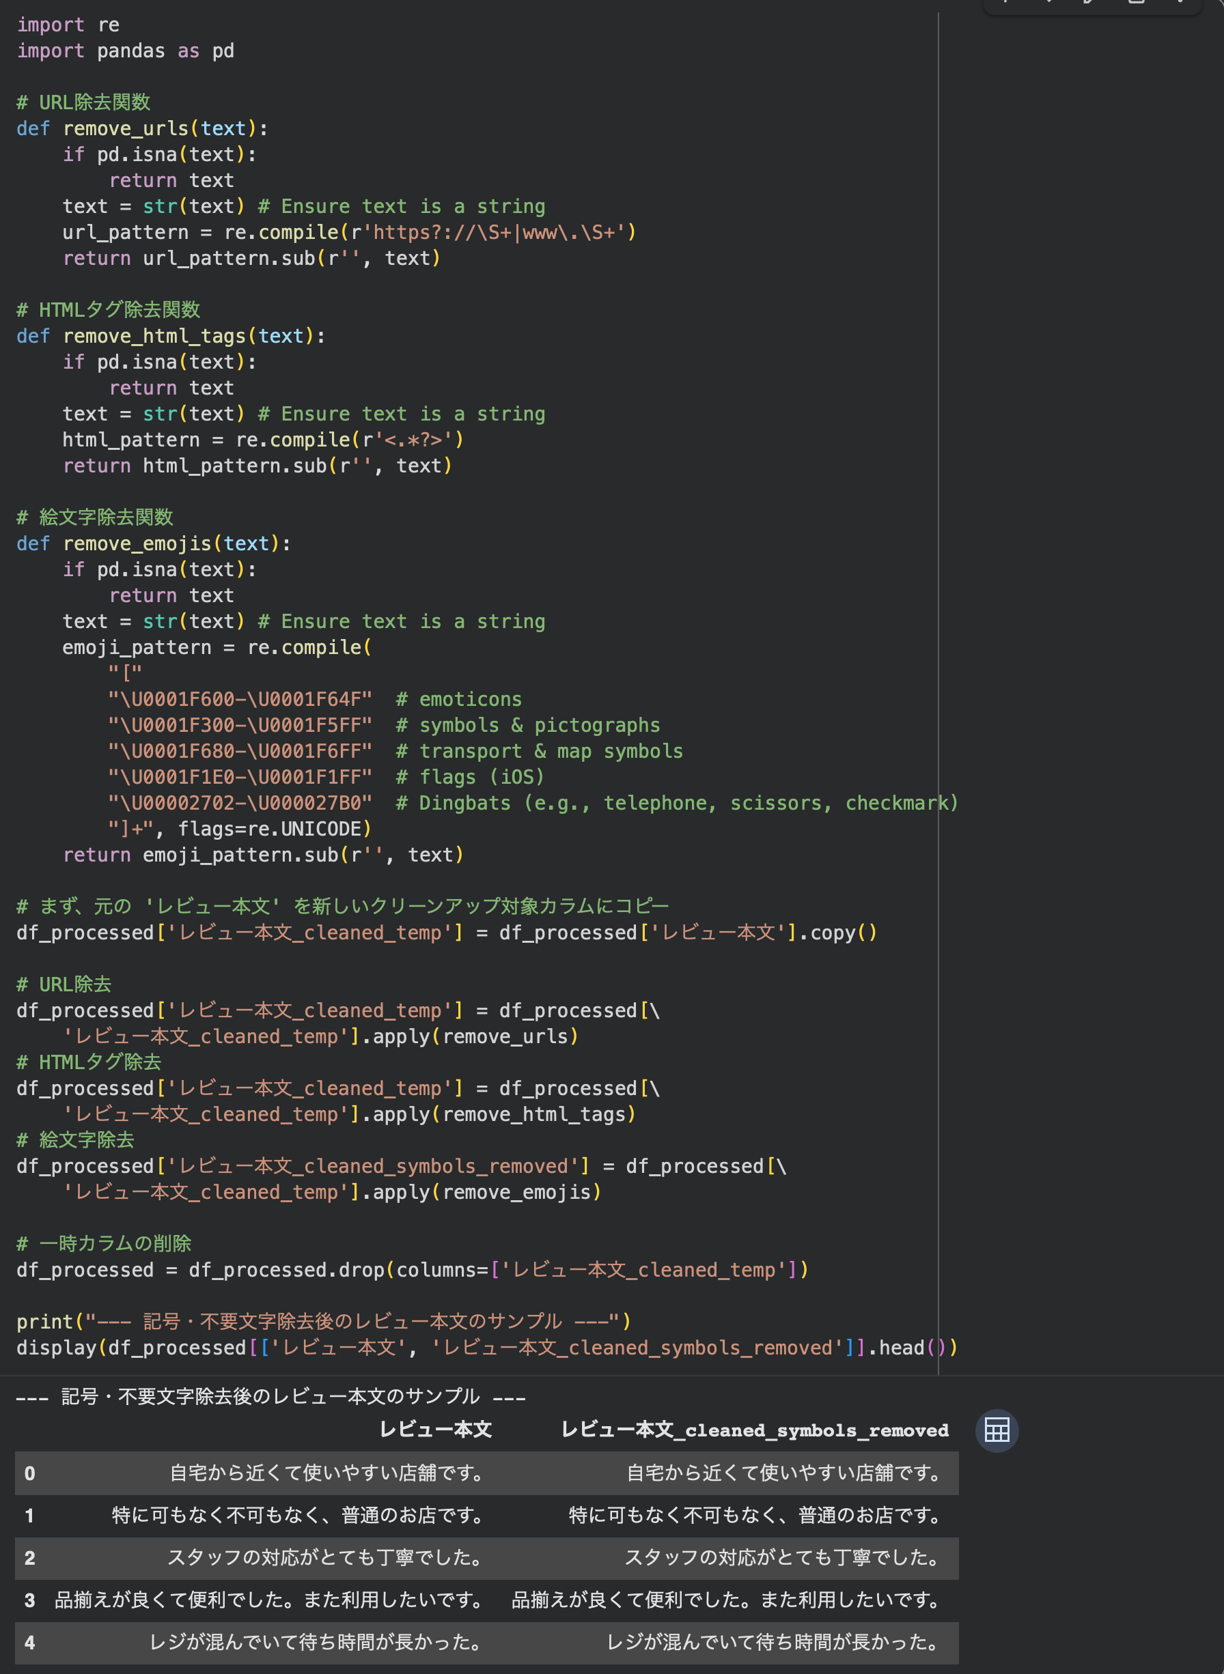Place cursor on 'def remove_html_tags(text):' line
1224x1674 pixels.
pos(170,336)
